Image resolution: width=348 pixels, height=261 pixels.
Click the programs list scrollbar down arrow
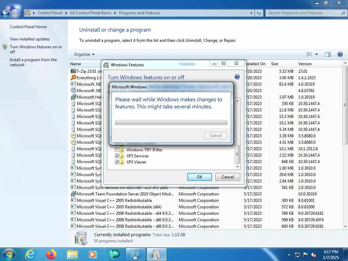point(345,227)
